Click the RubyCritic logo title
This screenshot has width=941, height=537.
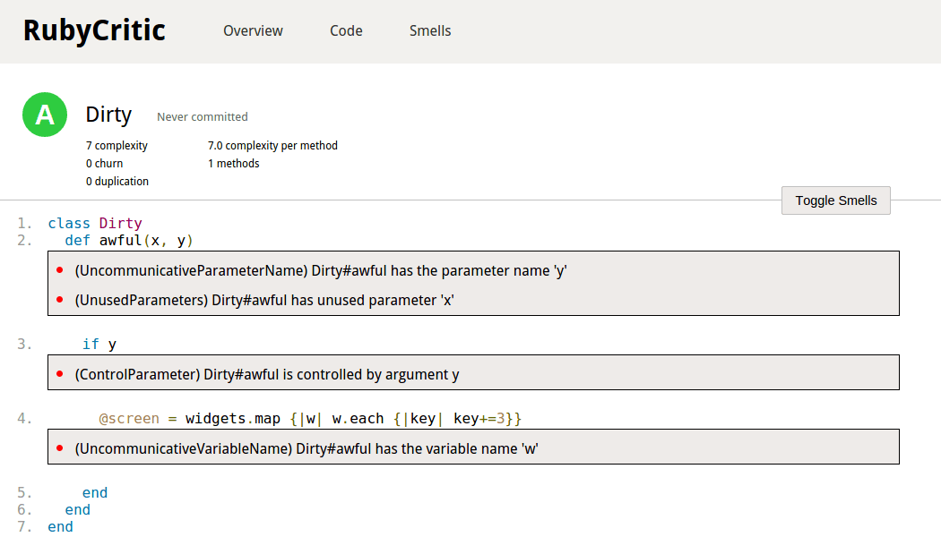coord(94,30)
